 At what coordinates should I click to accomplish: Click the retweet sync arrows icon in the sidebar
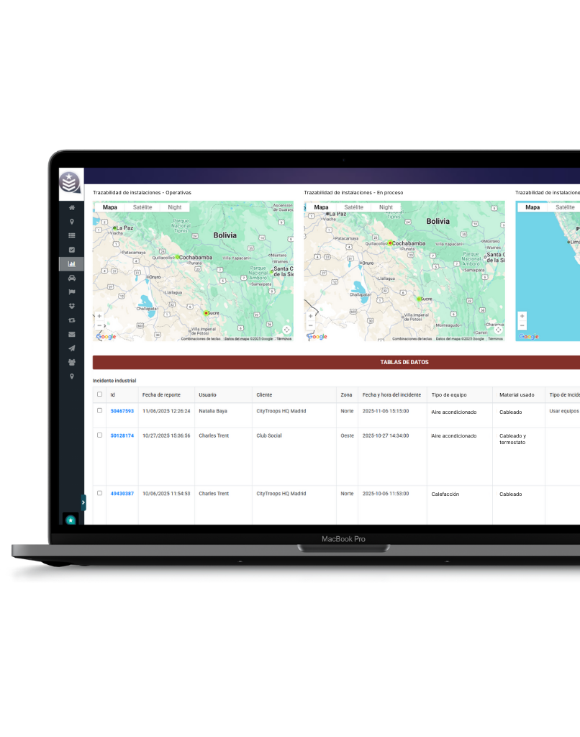point(72,320)
